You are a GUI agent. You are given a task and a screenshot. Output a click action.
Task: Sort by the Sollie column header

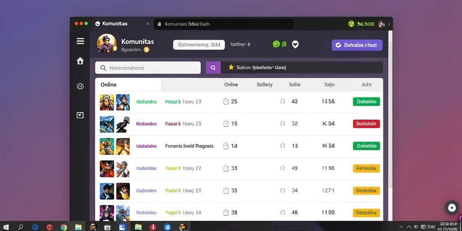click(x=295, y=84)
